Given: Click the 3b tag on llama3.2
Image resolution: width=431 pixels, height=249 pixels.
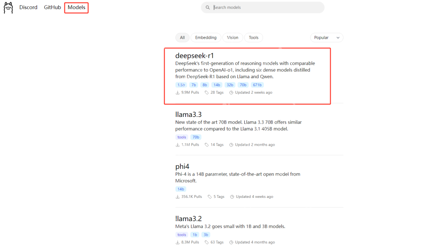Looking at the screenshot, I should [x=206, y=235].
